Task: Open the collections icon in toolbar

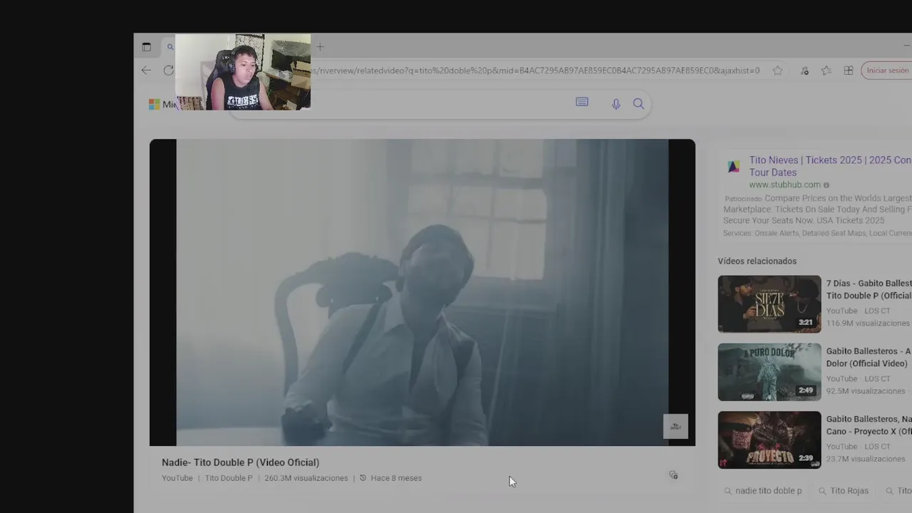Action: click(849, 71)
